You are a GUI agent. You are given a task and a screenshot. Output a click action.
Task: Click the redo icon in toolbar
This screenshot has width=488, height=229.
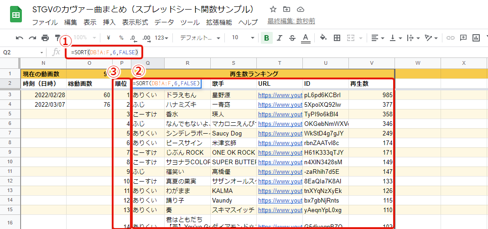[32, 38]
